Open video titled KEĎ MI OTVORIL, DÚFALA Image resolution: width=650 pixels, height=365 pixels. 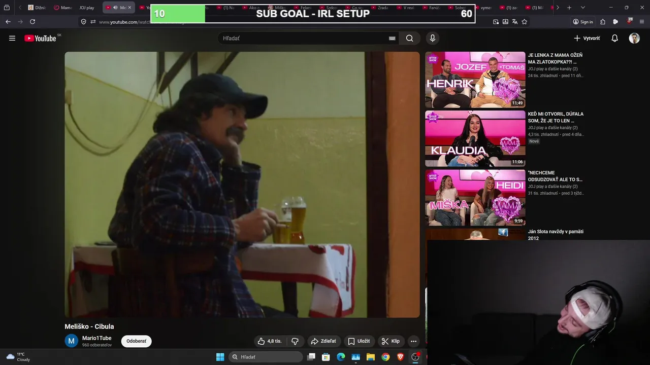pyautogui.click(x=556, y=117)
